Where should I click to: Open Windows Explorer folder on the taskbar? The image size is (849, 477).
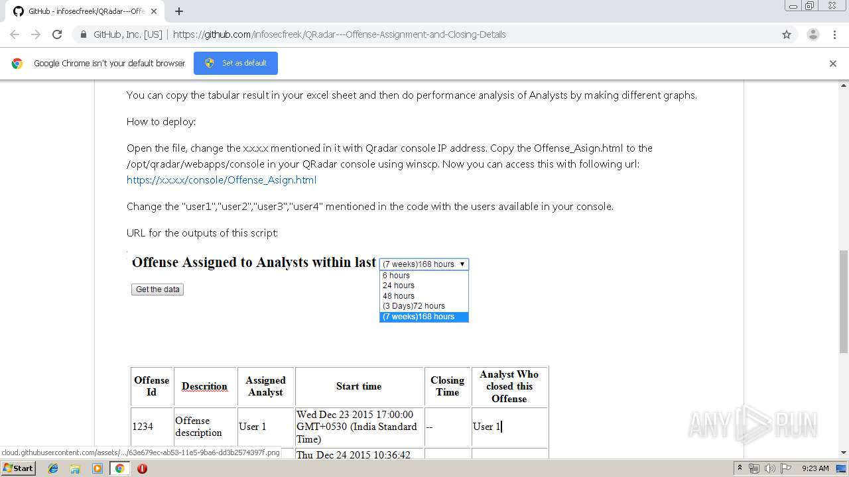click(x=75, y=468)
